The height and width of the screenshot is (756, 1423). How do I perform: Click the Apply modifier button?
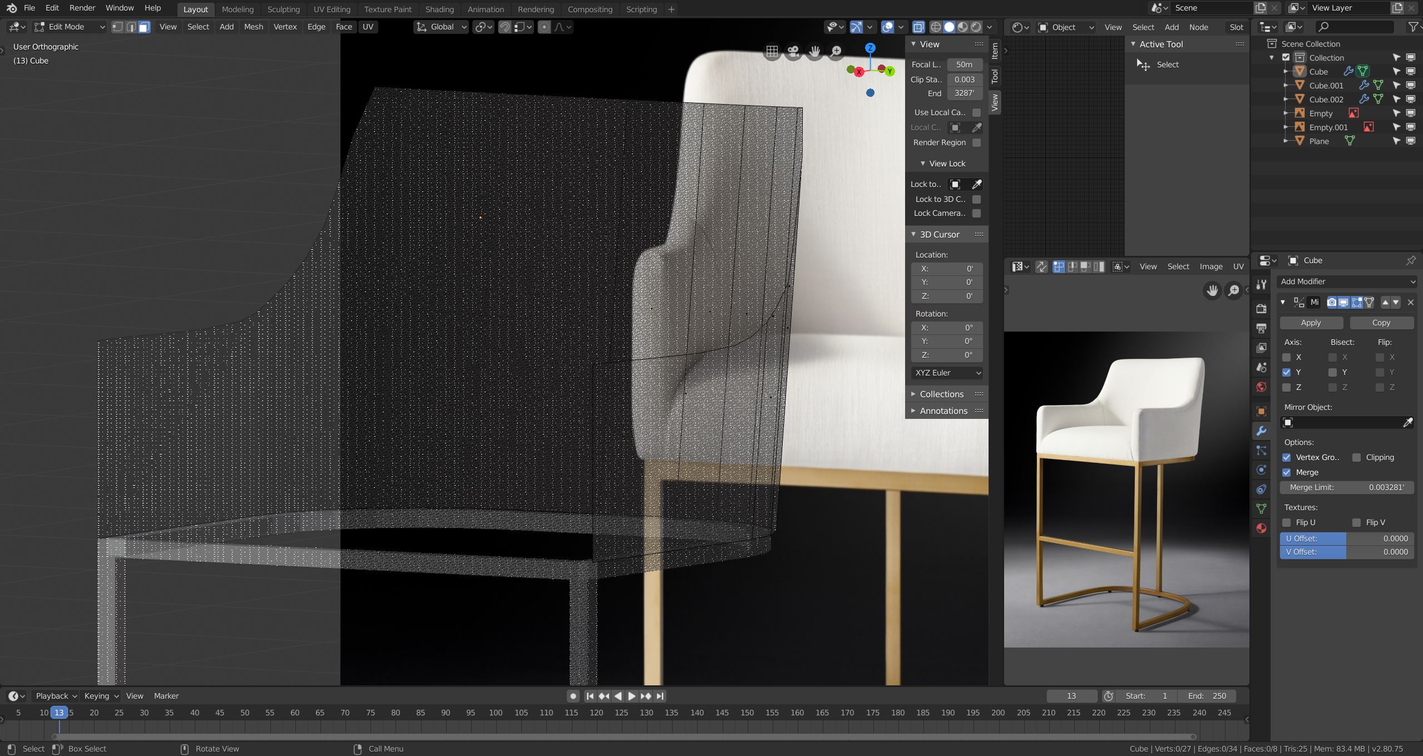(x=1311, y=323)
